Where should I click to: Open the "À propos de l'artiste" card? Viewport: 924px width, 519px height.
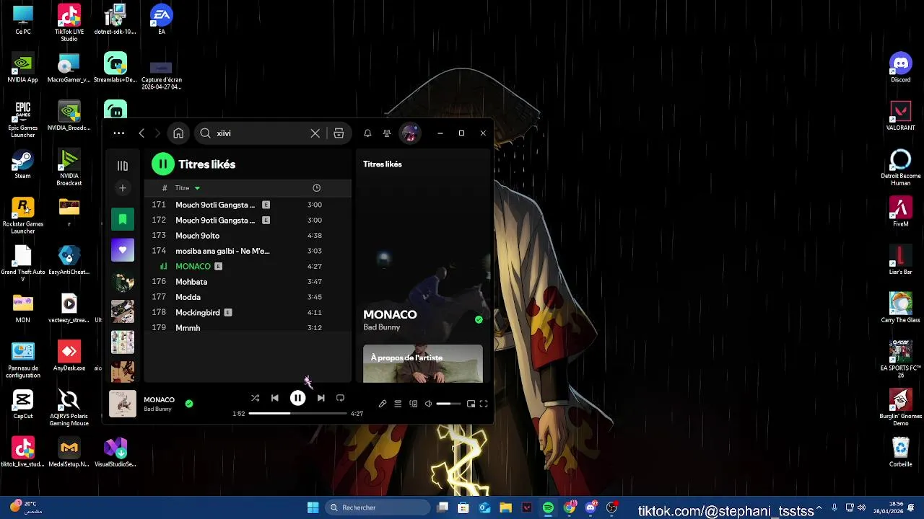[423, 363]
